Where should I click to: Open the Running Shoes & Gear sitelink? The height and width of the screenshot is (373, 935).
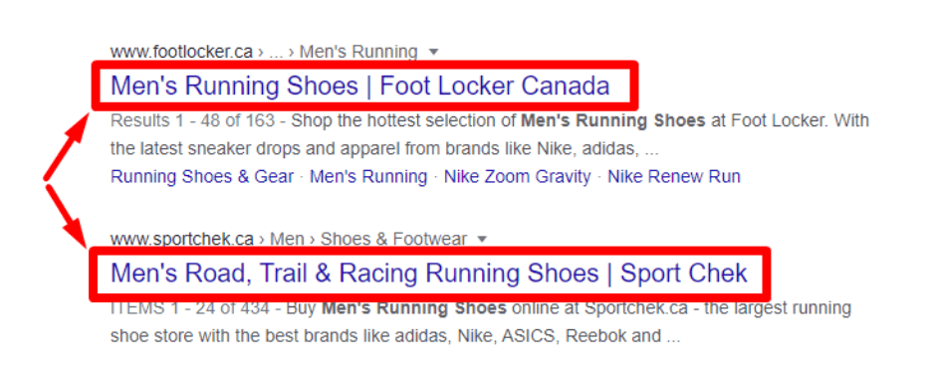click(x=202, y=177)
